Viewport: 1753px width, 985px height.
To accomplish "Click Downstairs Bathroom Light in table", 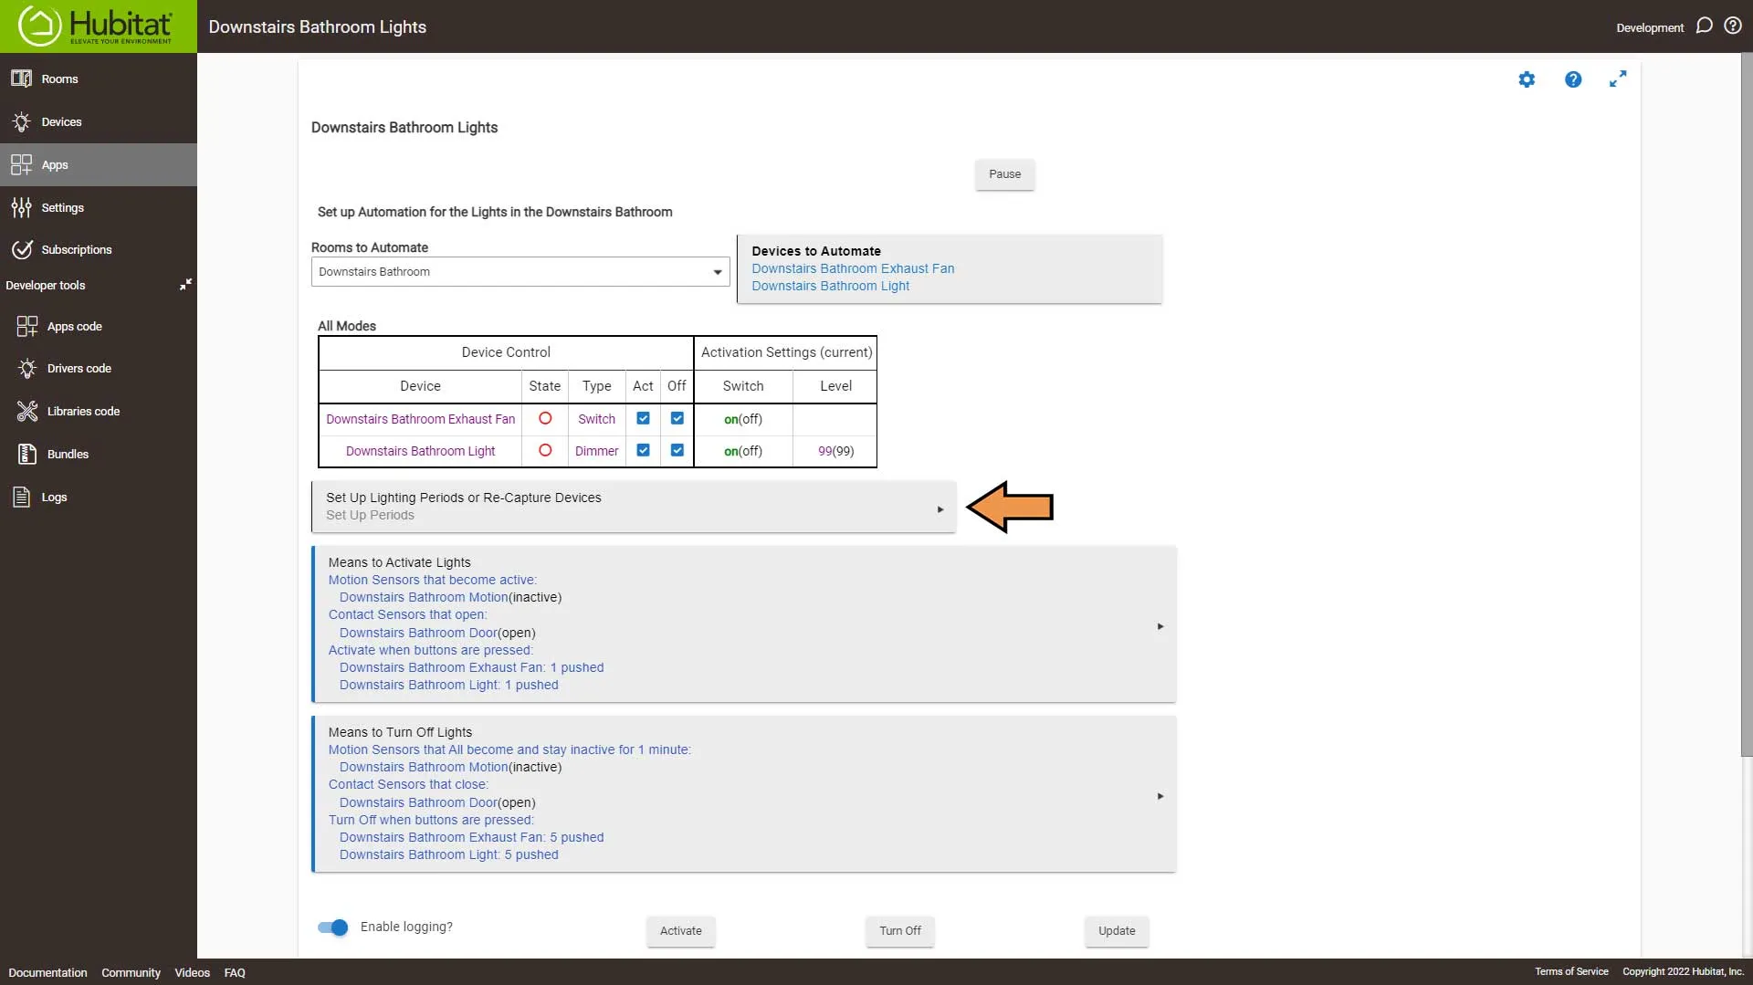I will (420, 451).
